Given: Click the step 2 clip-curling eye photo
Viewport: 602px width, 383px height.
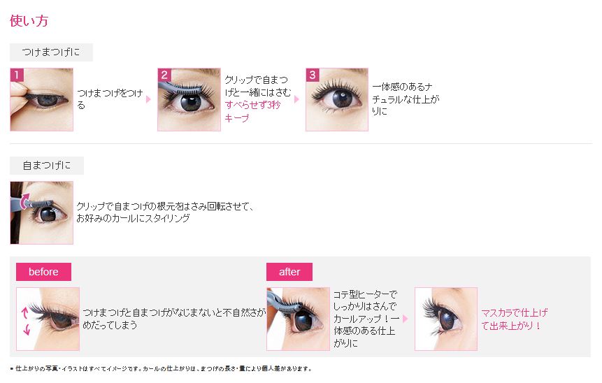Looking at the screenshot, I should pyautogui.click(x=189, y=100).
